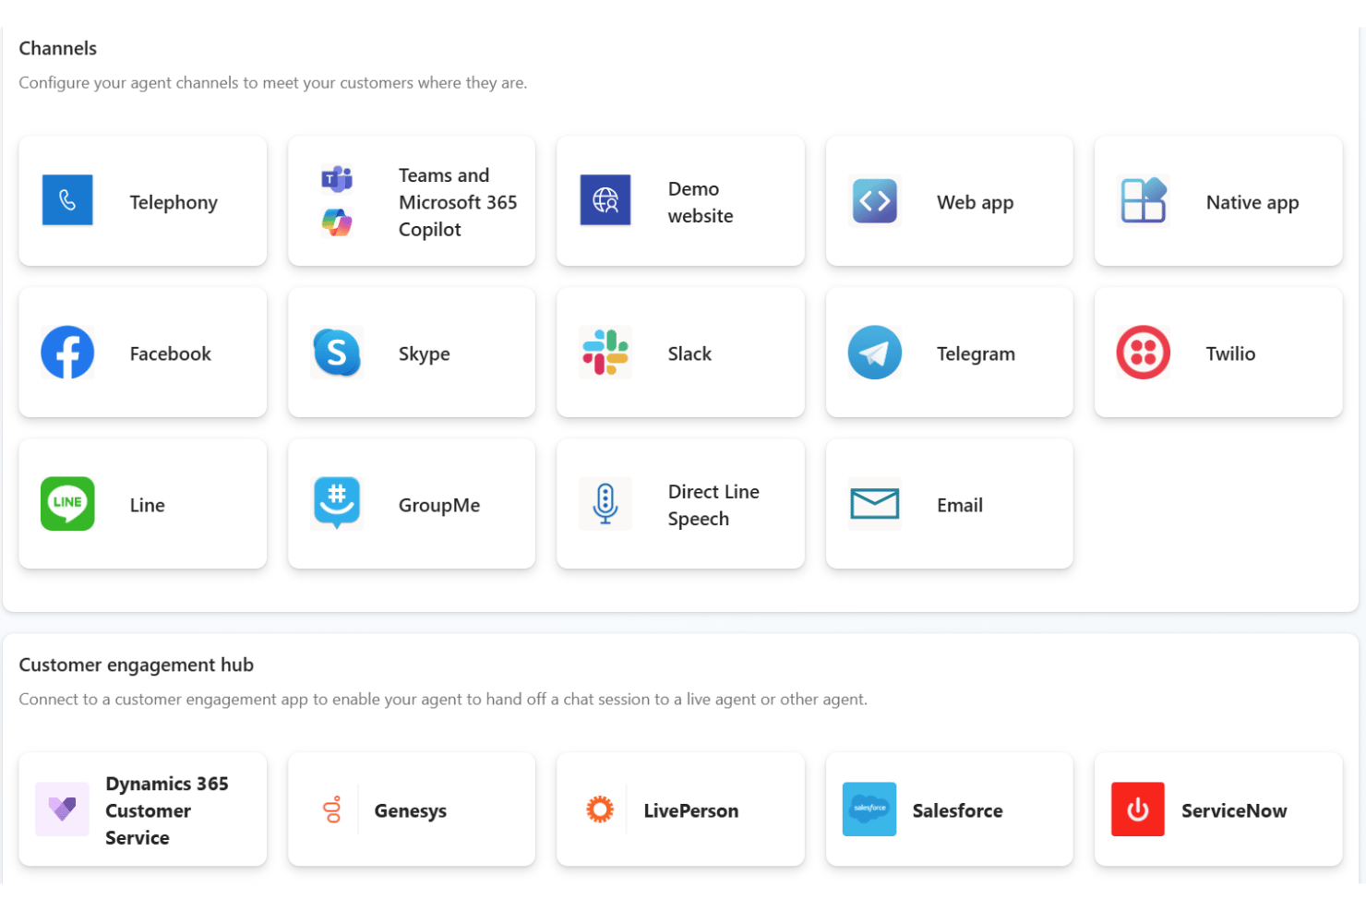Screen dimensions: 1366x911
Task: Click the Facebook logo icon
Action: tap(67, 352)
